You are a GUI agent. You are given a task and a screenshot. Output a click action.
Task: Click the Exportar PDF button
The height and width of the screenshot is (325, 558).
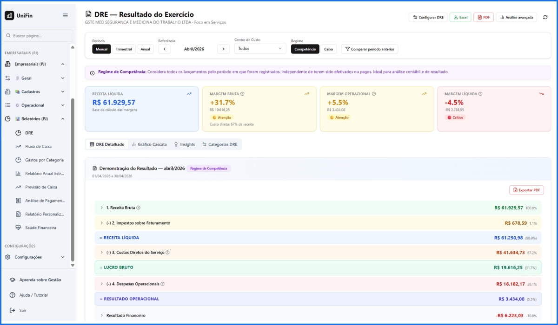[526, 190]
